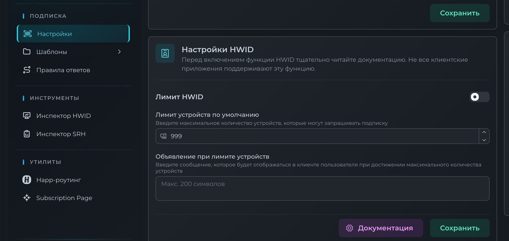509x241 pixels.
Task: Open Инспектор SRH from the sidebar
Action: 61,134
